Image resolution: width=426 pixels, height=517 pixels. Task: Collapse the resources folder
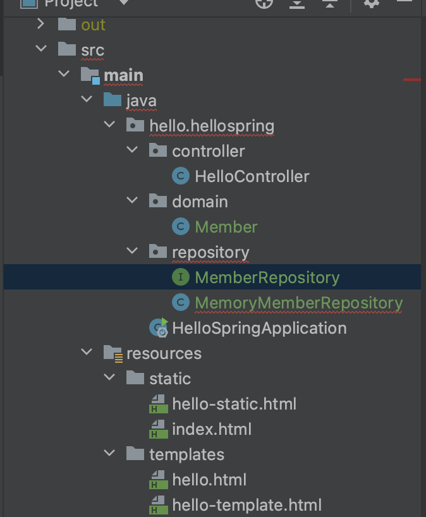87,352
